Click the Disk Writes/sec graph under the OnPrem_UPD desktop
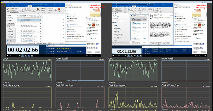 tap(80, 98)
